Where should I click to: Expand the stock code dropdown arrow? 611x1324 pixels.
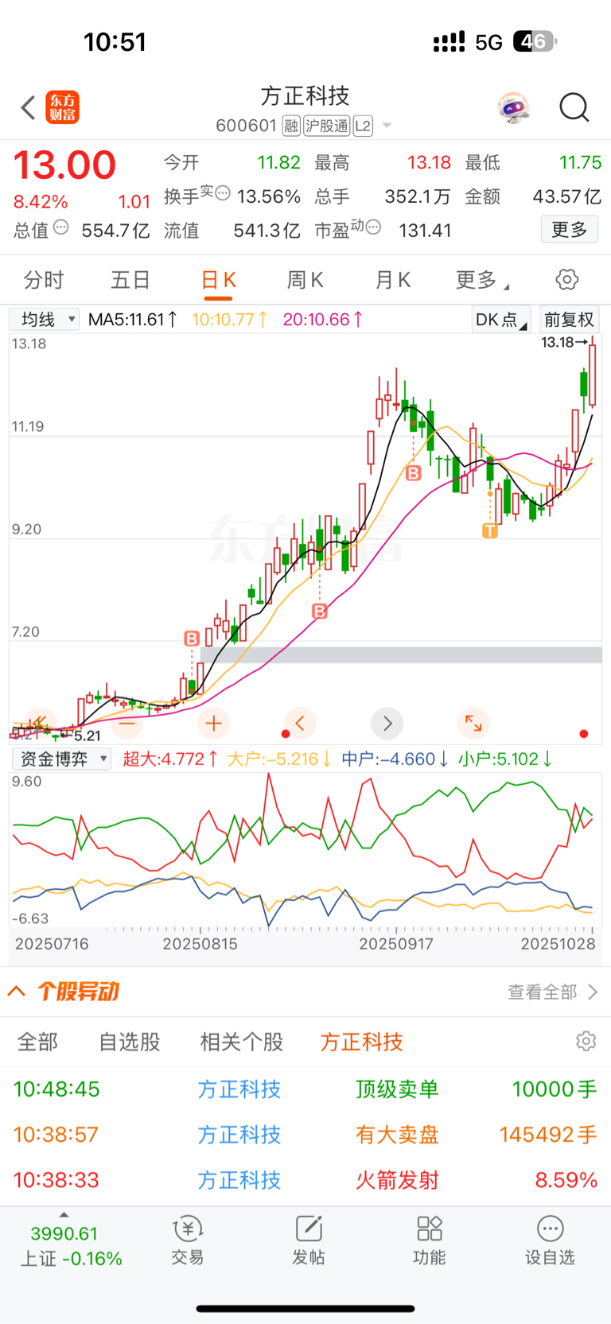click(x=387, y=126)
